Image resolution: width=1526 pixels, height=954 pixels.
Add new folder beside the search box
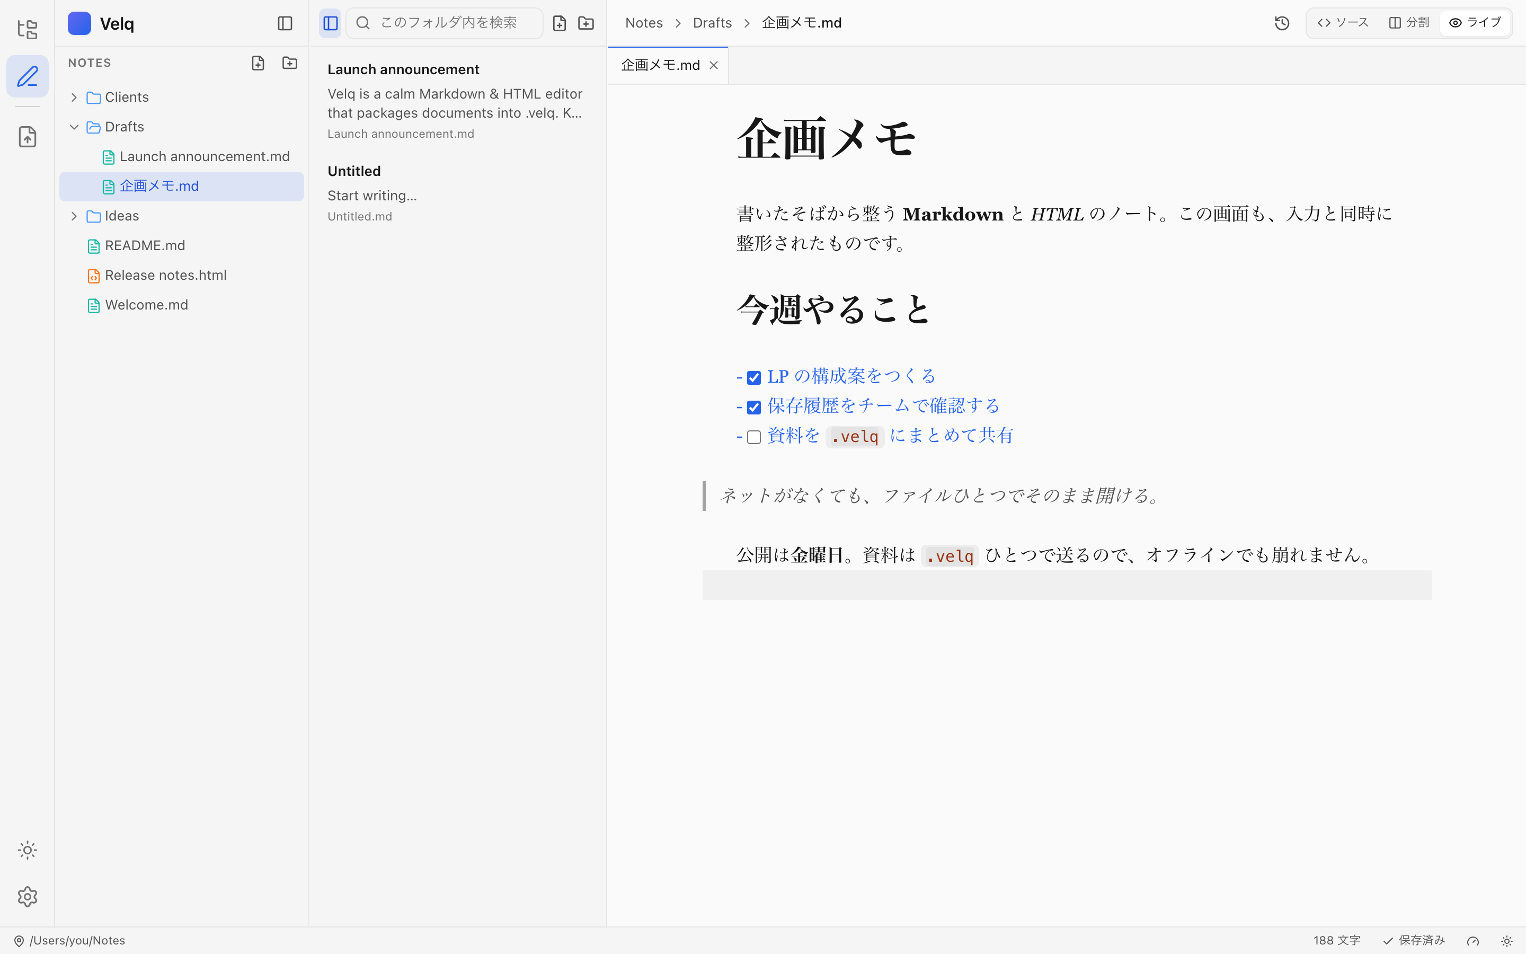[586, 23]
